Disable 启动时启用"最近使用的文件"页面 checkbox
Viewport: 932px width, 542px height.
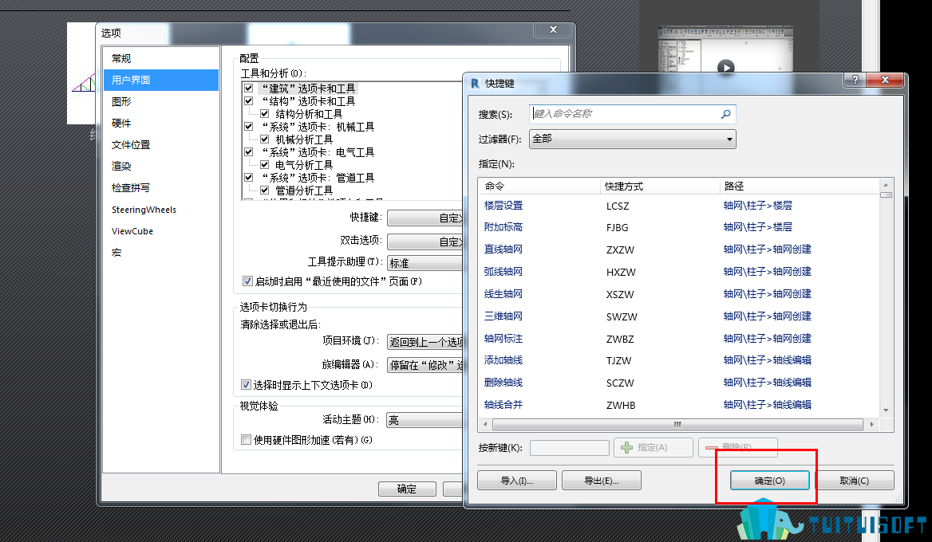(247, 281)
